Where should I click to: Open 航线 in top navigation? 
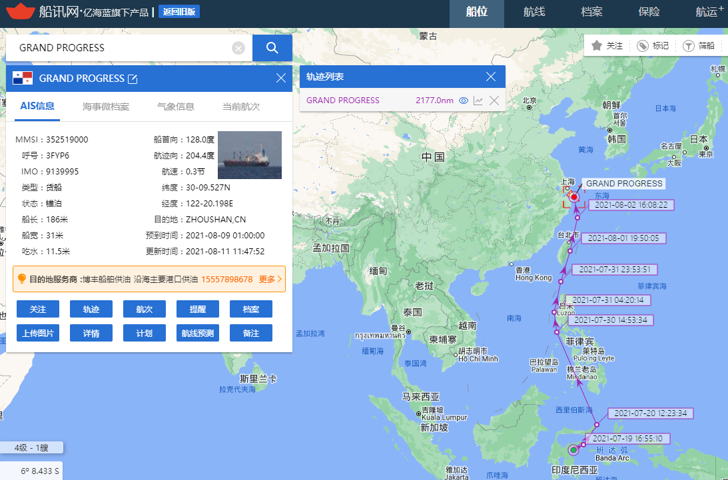pos(534,12)
